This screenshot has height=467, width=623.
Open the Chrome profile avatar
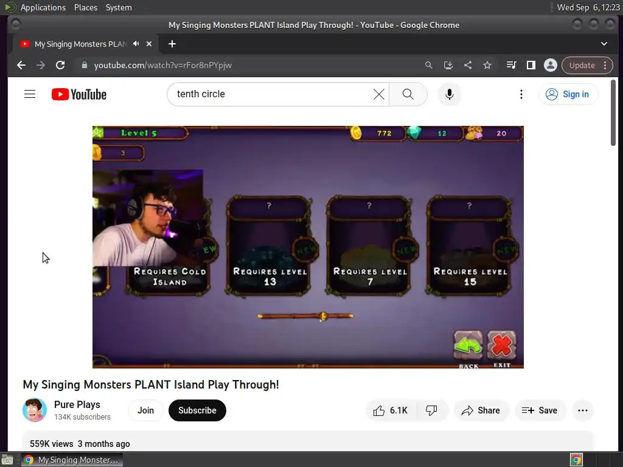click(x=550, y=65)
